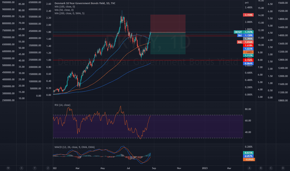Click the DK10Y 1.727% price label
The height and width of the screenshot is (171, 290).
244,32
